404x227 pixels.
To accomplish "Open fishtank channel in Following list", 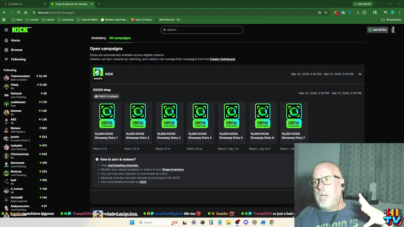I will pyautogui.click(x=25, y=95).
